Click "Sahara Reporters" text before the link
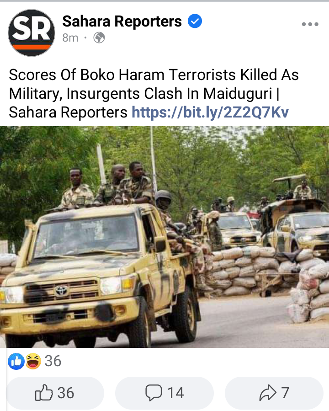Screen dimensions: 329x411 (68, 112)
